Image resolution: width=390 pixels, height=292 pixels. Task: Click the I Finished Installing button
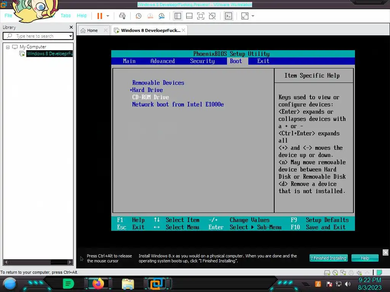tap(328, 258)
